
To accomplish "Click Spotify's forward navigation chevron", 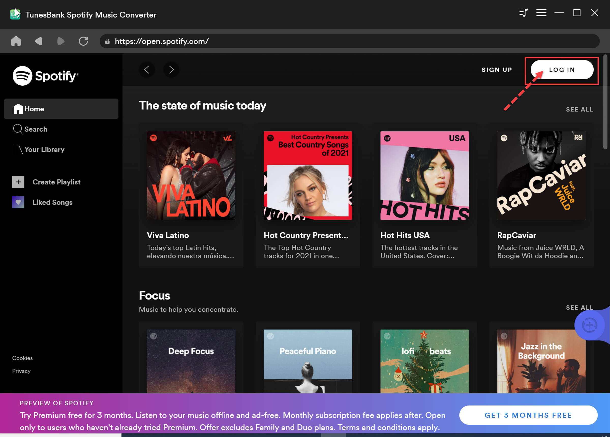I will click(x=171, y=70).
